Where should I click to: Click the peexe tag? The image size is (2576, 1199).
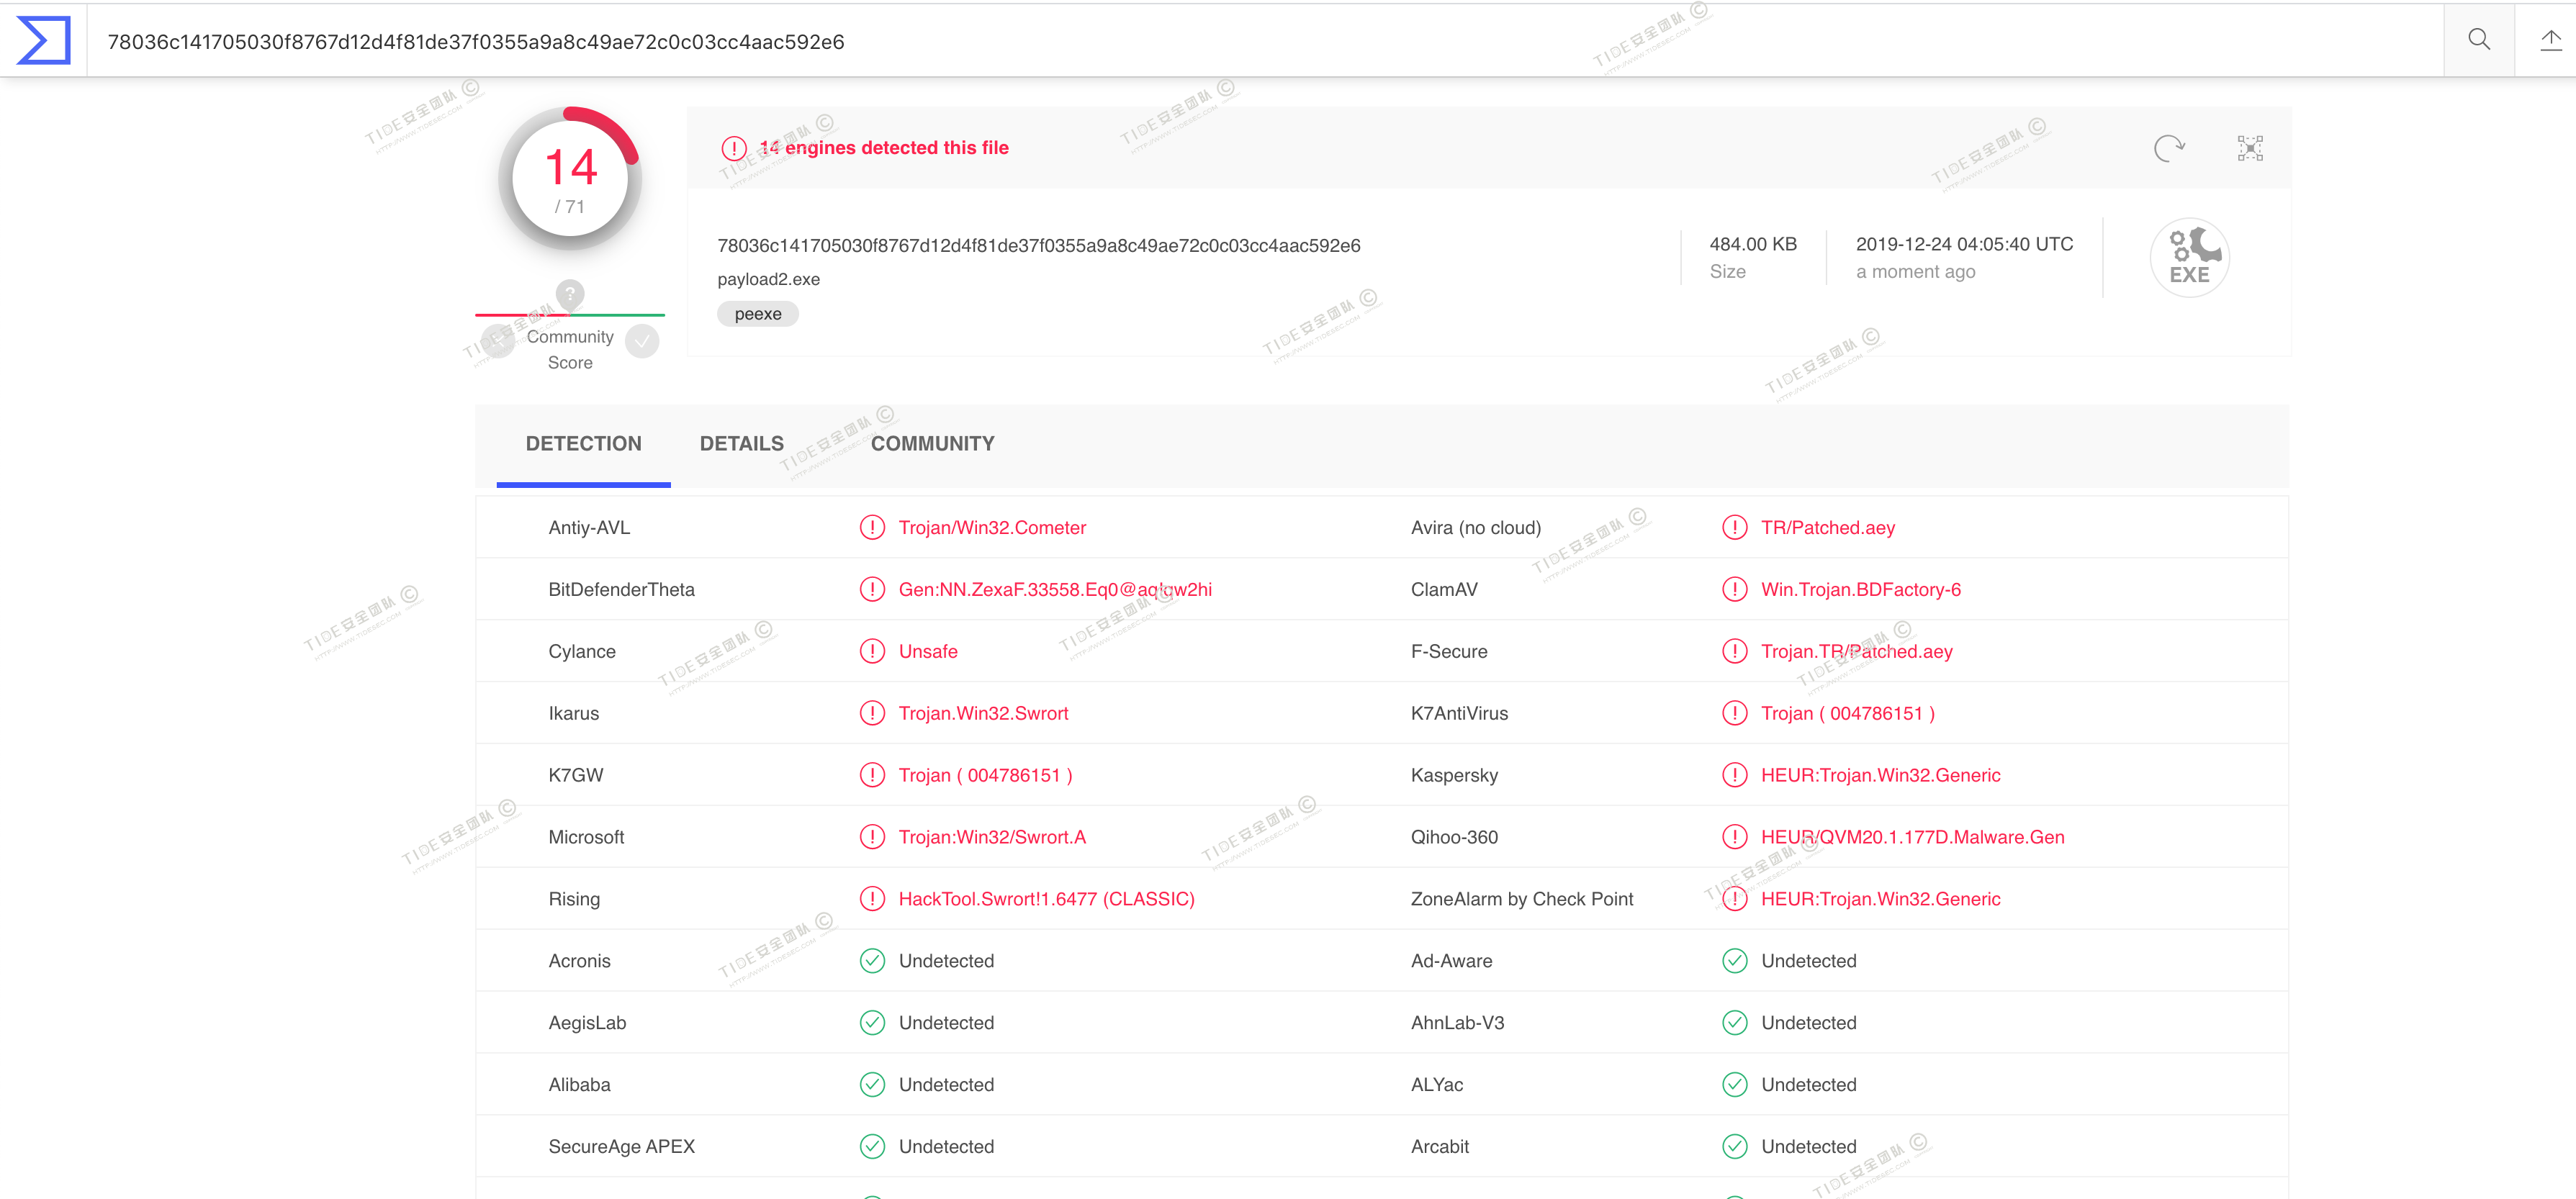point(757,314)
